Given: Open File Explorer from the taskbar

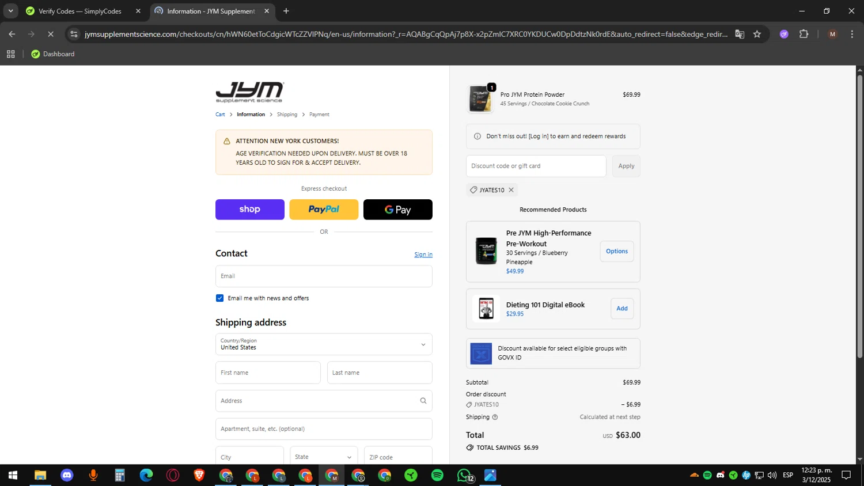Looking at the screenshot, I should pos(40,476).
